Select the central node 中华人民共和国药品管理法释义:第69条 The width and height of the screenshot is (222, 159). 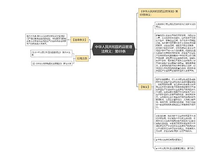coord(113,49)
